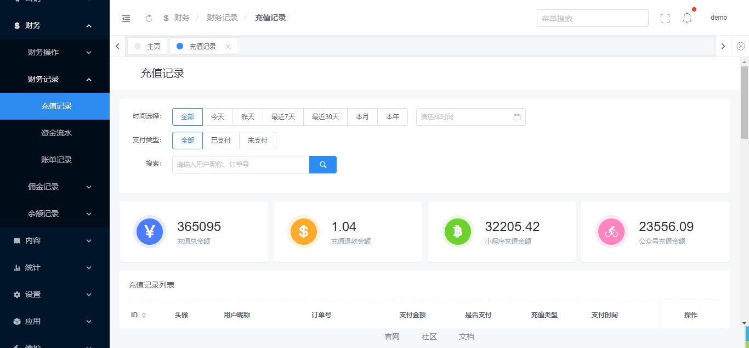Screen dimensions: 749x348
Task: Focus the 菜单搜索 search field
Action: coord(592,18)
